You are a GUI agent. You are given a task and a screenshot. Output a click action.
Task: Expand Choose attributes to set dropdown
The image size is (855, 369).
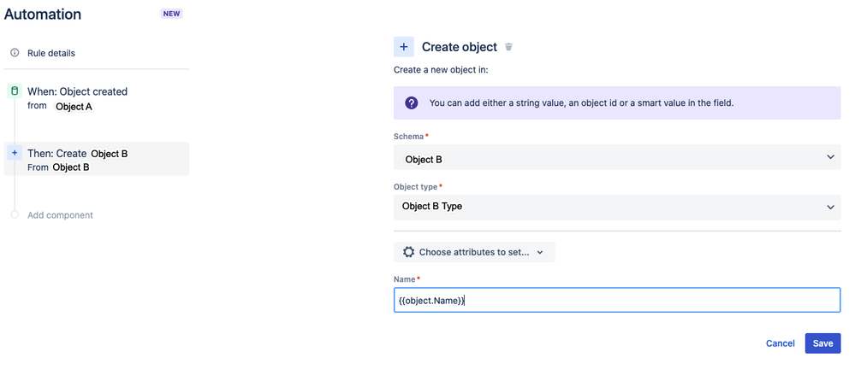pos(474,252)
